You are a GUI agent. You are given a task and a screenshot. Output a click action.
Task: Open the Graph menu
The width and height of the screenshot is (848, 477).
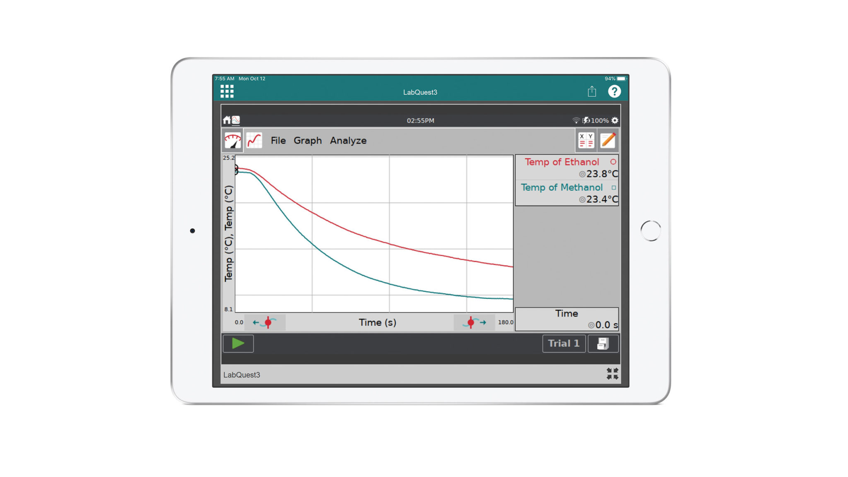tap(307, 141)
